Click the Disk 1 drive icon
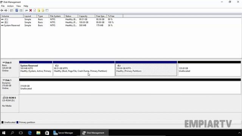This screenshot has width=242, height=136. [x=3, y=80]
